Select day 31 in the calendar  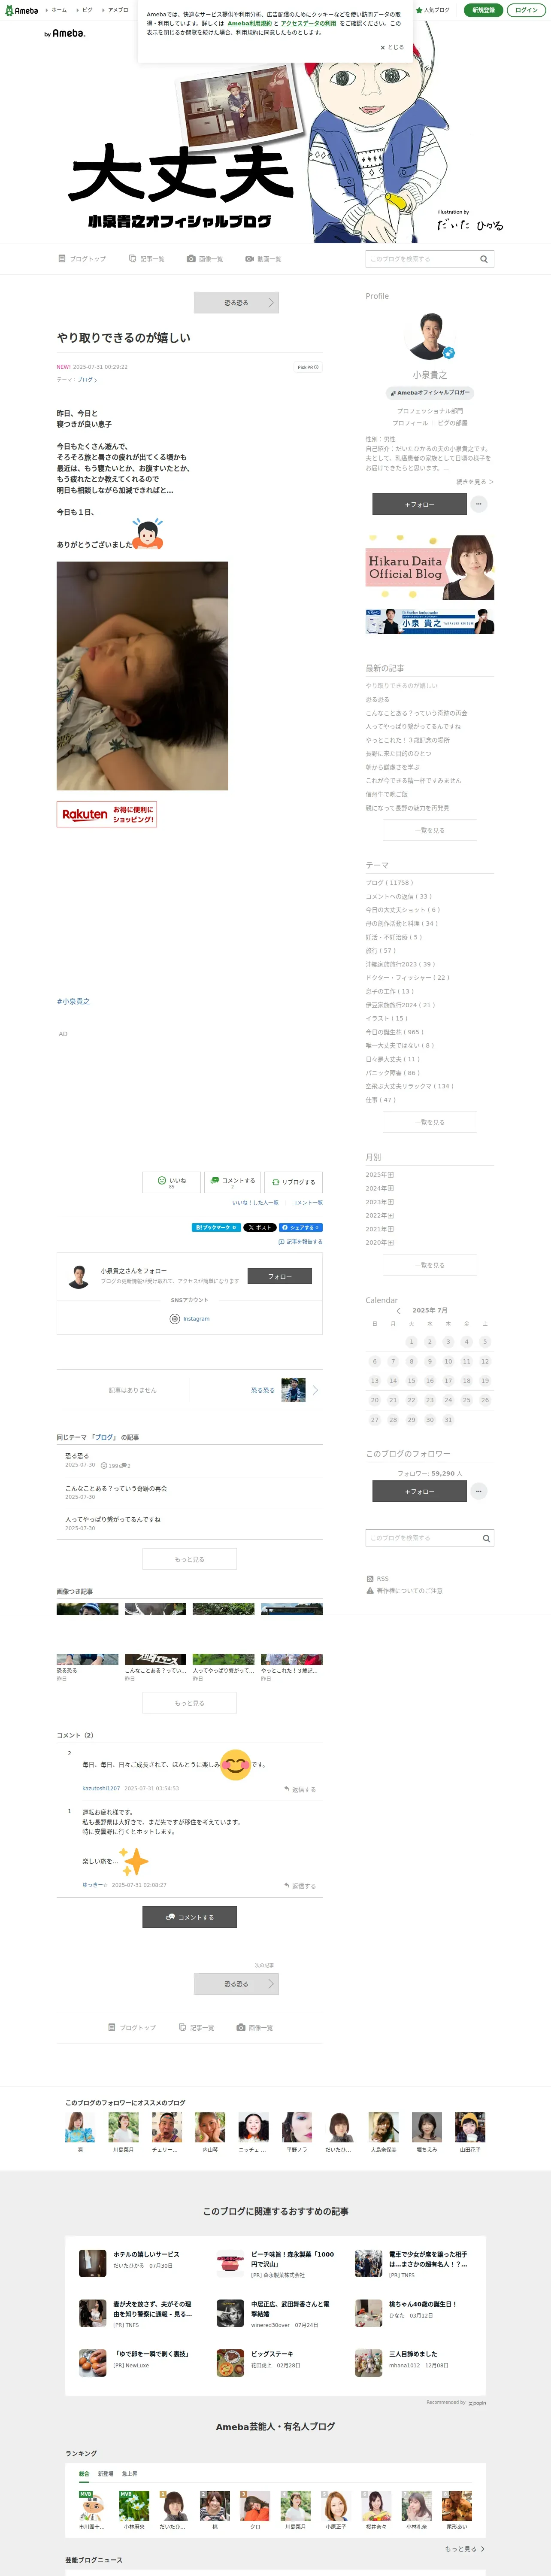[x=448, y=1419]
